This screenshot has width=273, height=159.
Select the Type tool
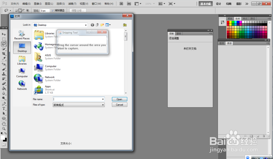pyautogui.click(x=4, y=109)
